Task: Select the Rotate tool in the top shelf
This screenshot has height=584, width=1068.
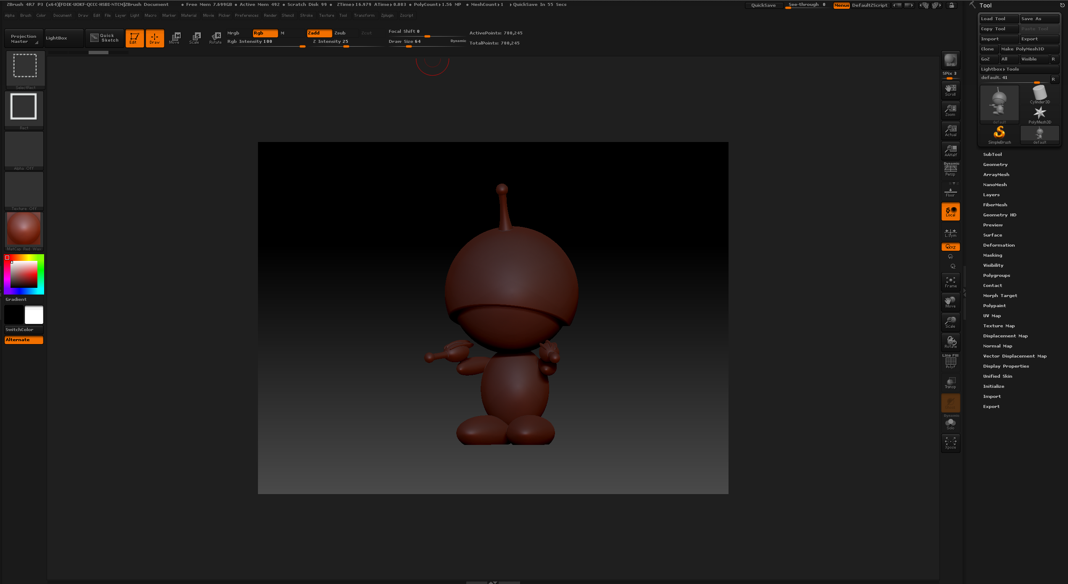Action: (x=215, y=38)
